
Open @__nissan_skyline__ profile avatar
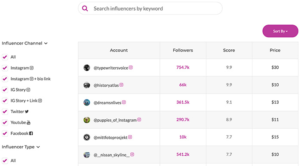87,155
